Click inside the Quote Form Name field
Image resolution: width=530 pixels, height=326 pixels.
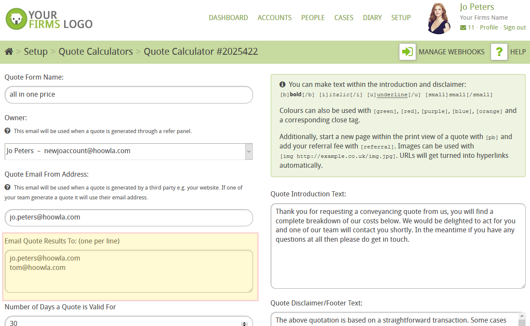(x=128, y=95)
